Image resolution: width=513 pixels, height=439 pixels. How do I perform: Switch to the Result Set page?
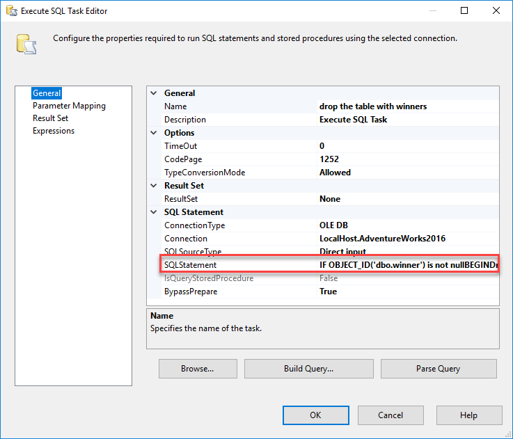click(50, 118)
